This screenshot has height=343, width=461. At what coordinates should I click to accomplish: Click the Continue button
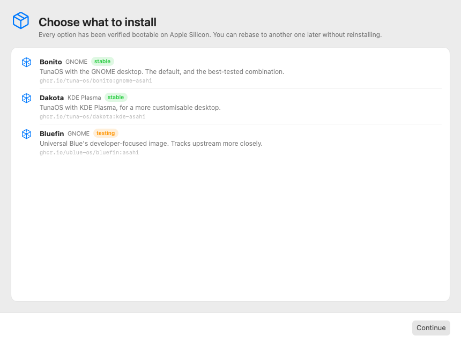point(431,327)
